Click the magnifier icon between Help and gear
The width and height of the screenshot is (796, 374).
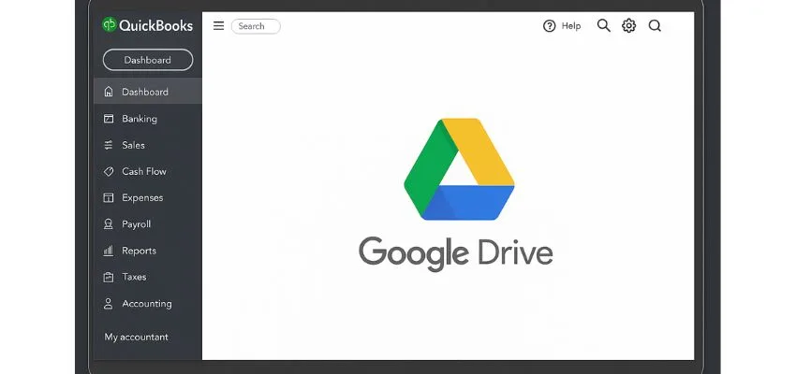coord(604,26)
